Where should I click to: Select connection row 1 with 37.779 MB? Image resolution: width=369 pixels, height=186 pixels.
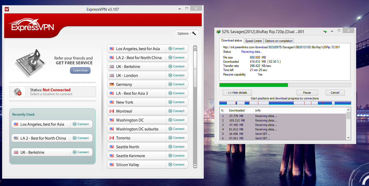[283, 116]
